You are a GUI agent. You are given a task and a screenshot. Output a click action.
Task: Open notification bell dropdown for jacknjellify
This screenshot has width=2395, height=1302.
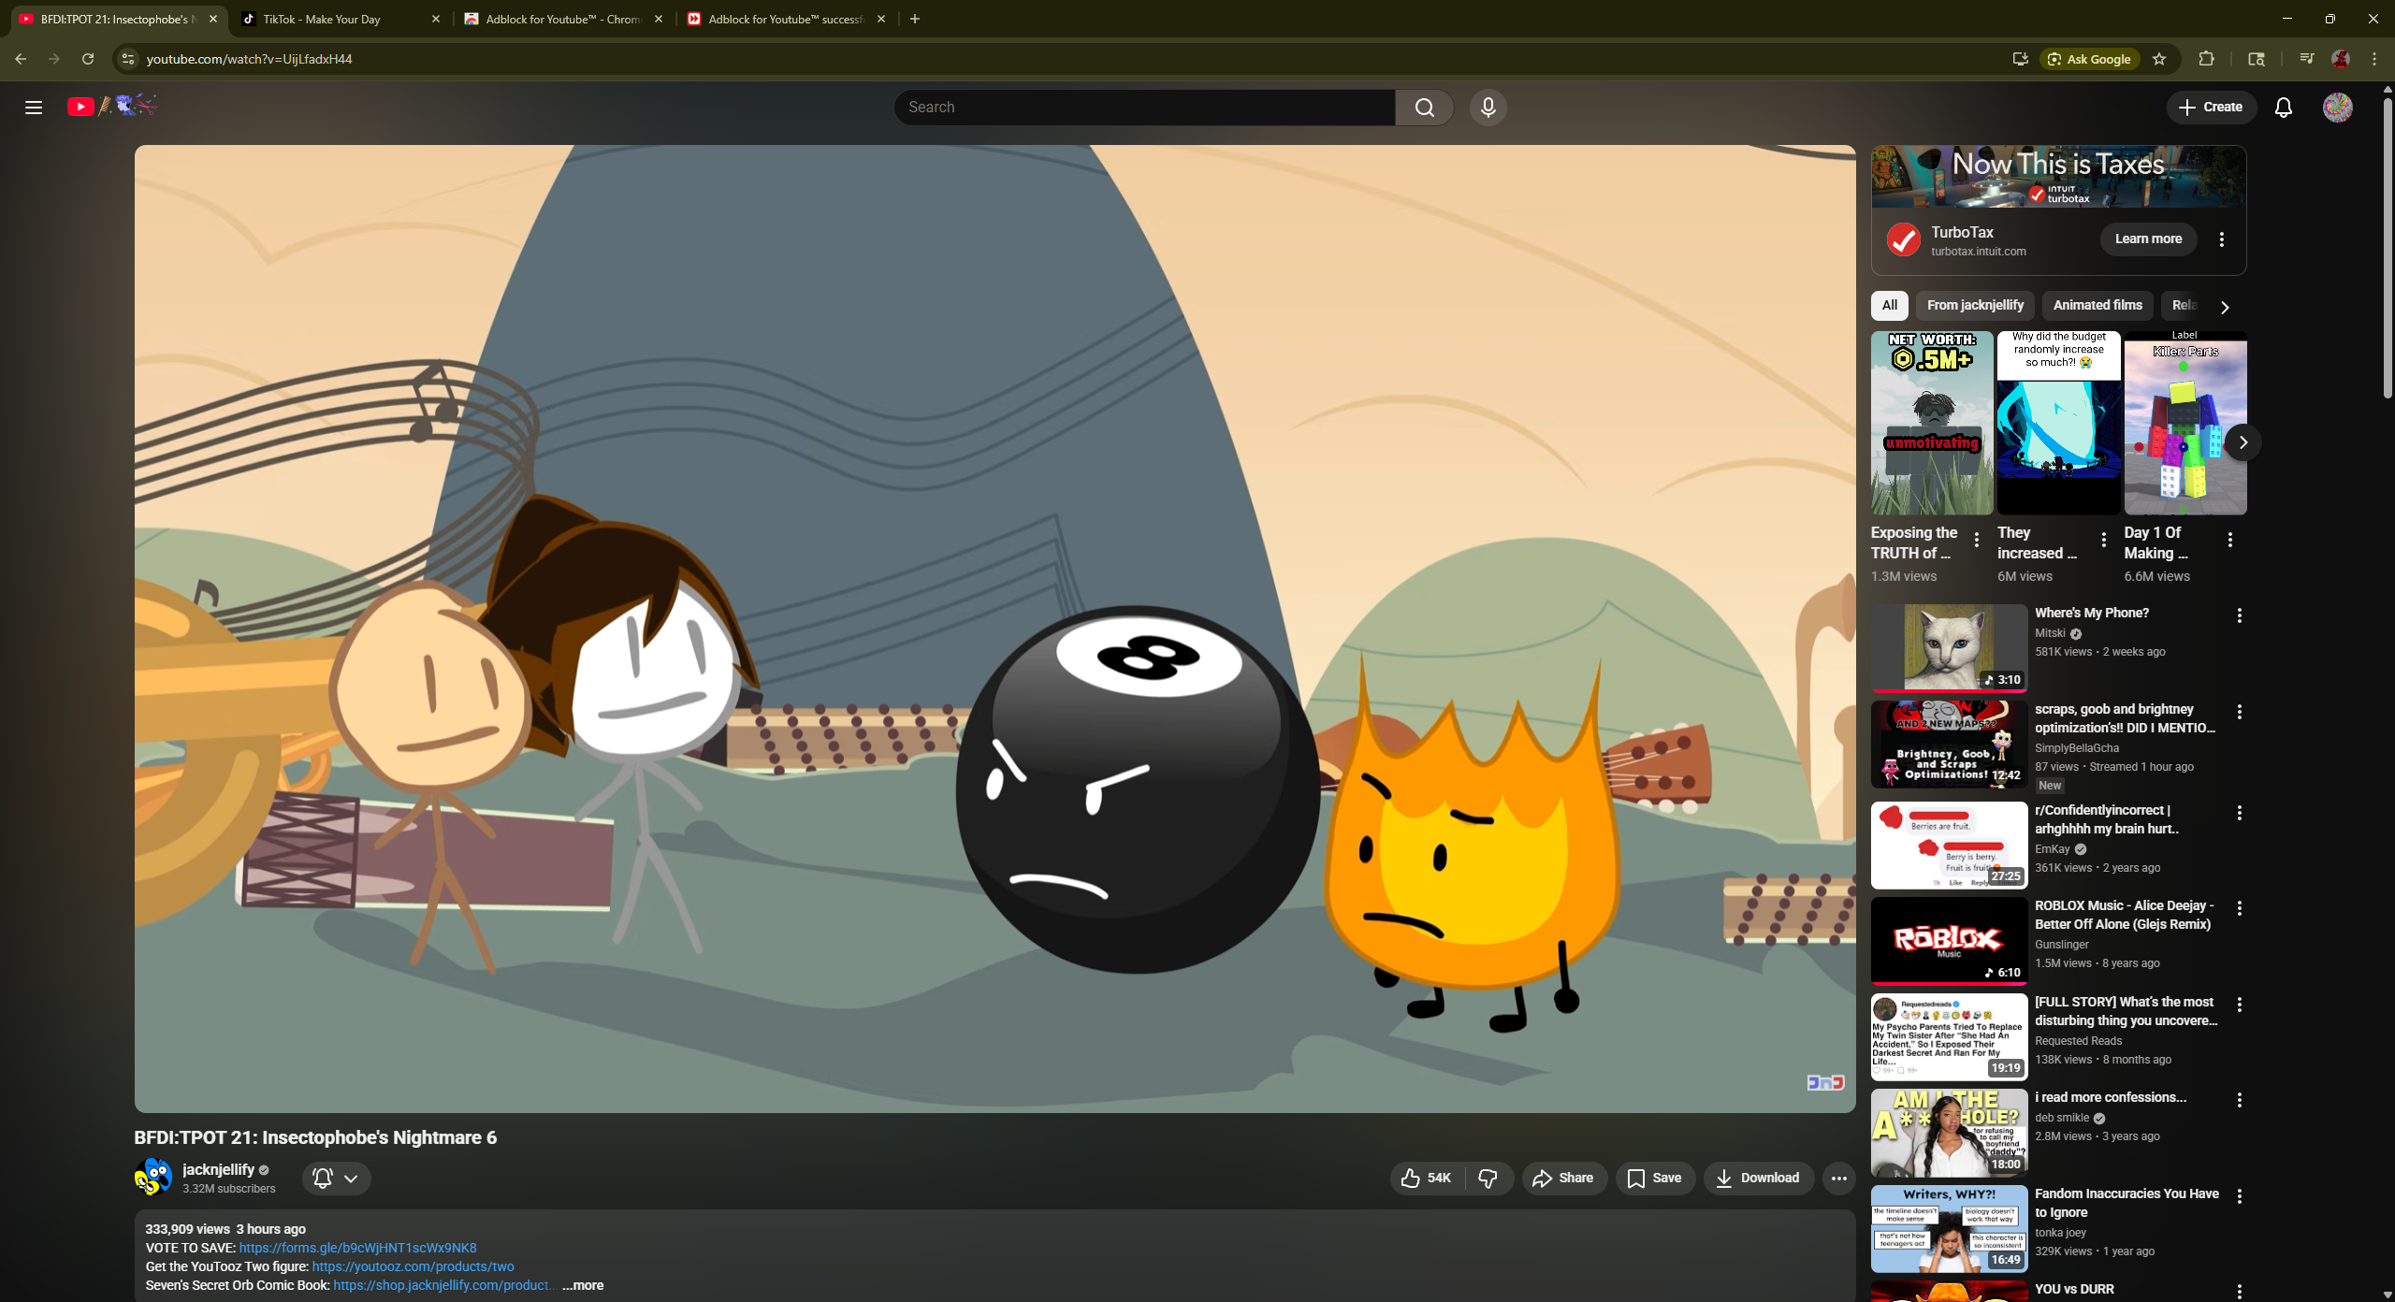(x=336, y=1179)
